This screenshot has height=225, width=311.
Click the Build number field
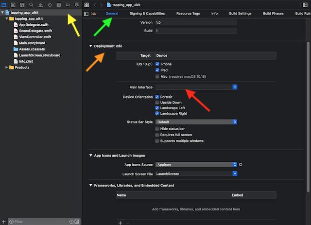tap(196, 31)
